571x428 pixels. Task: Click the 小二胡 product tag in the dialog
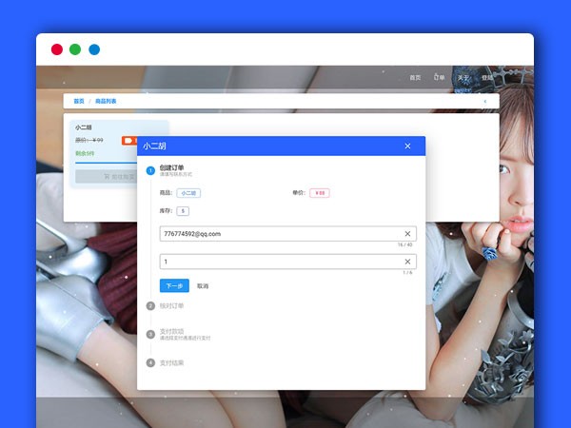(x=188, y=193)
